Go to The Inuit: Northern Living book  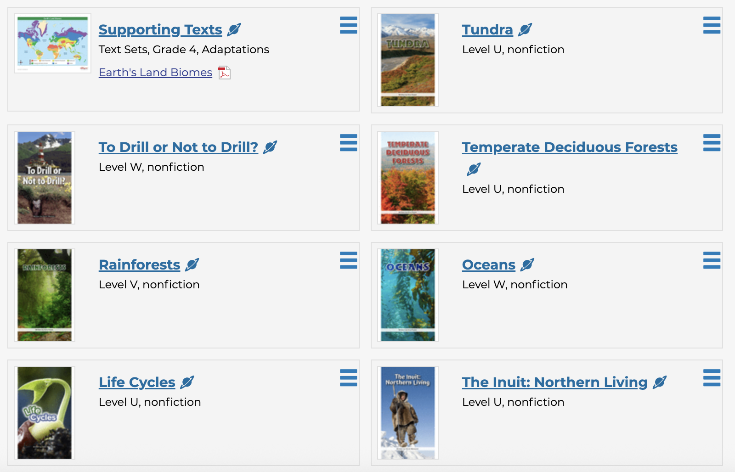554,382
